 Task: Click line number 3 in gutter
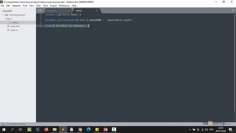point(40,20)
